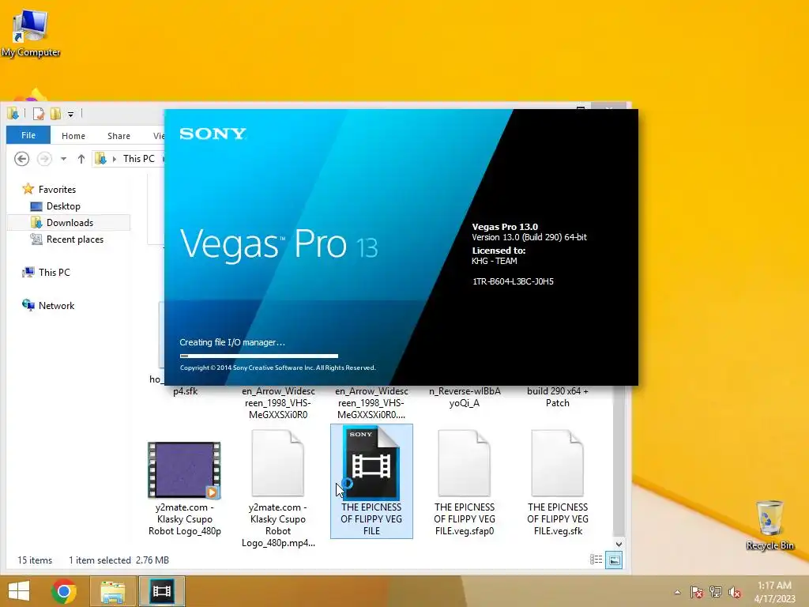809x607 pixels.
Task: Open the Home ribbon tab
Action: tap(73, 136)
